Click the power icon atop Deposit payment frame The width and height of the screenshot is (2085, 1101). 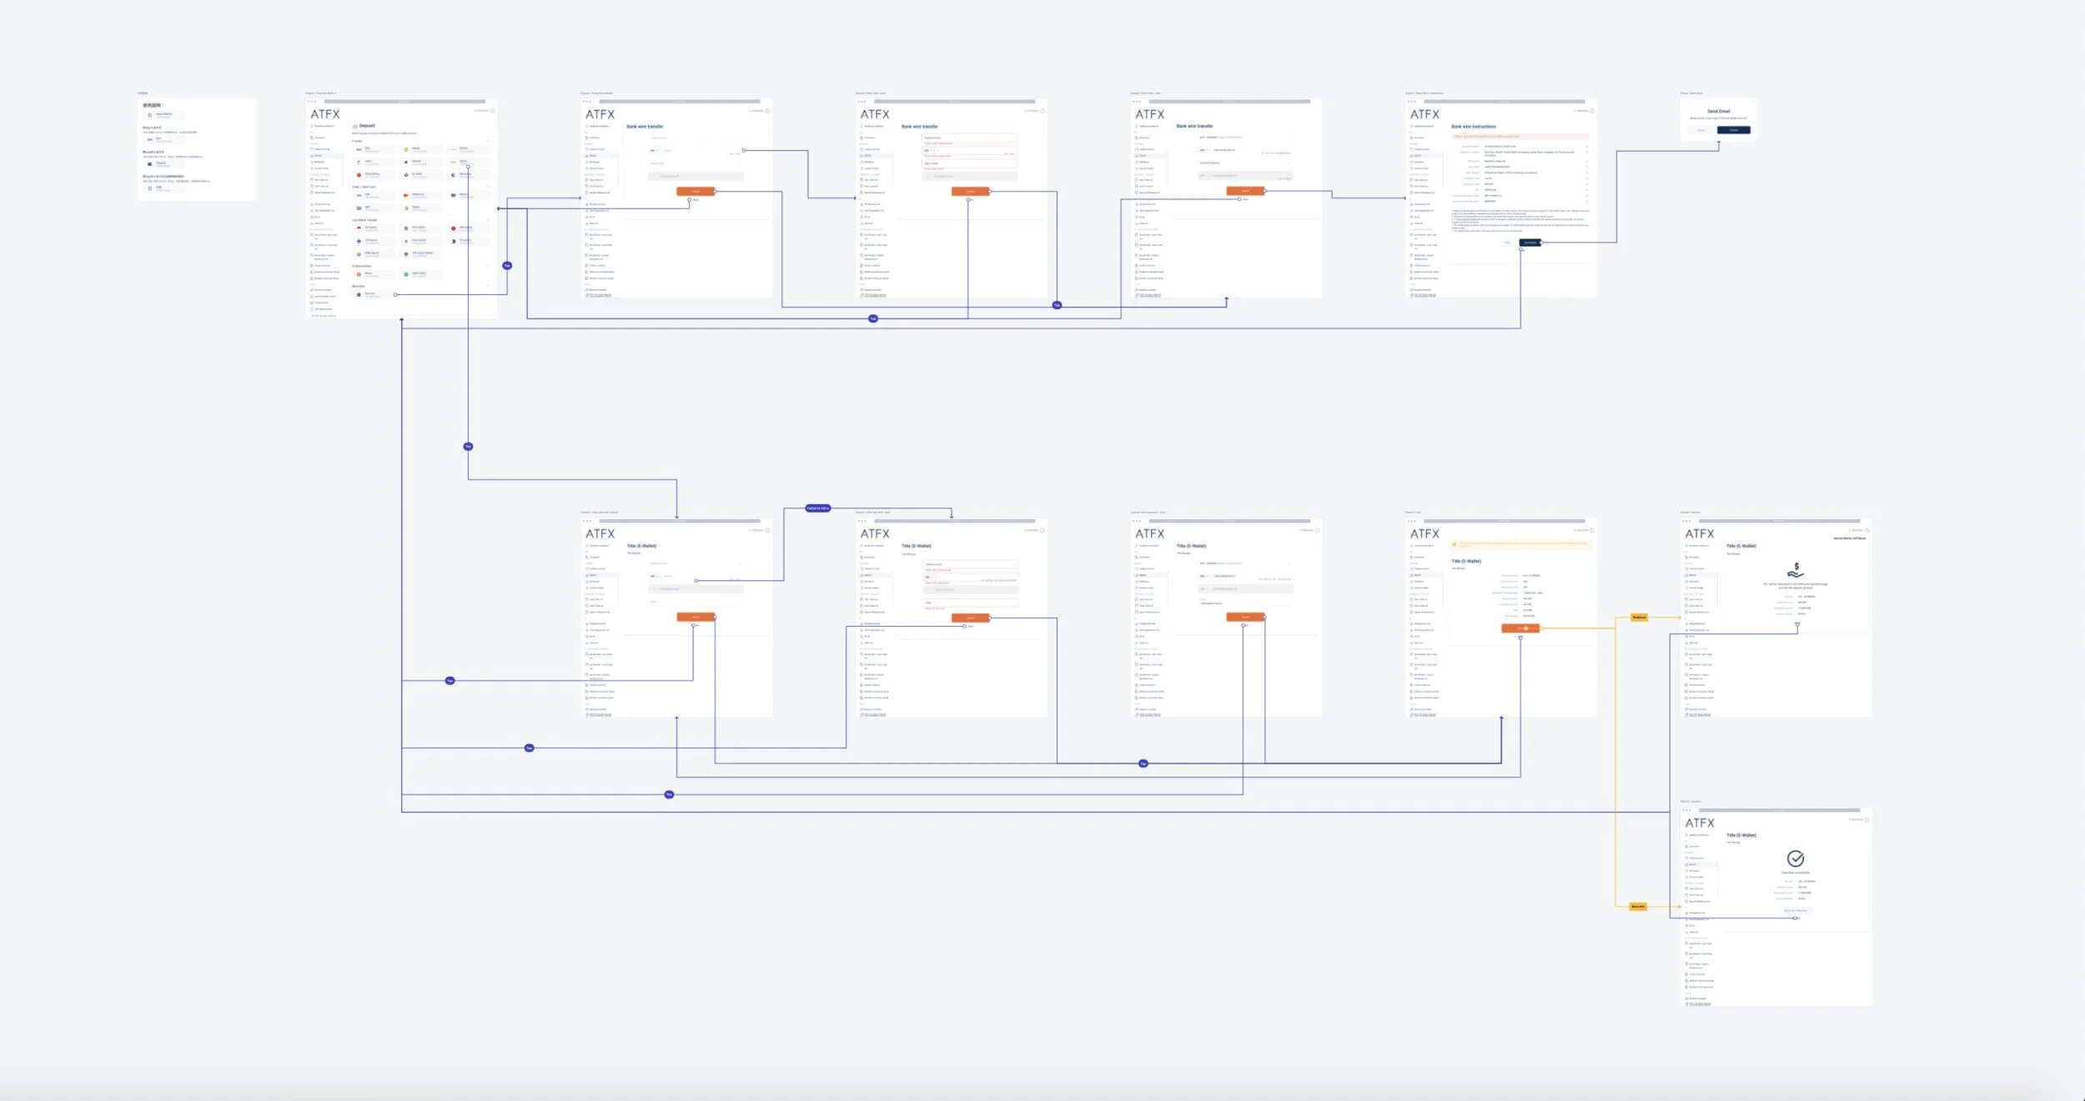tap(493, 110)
